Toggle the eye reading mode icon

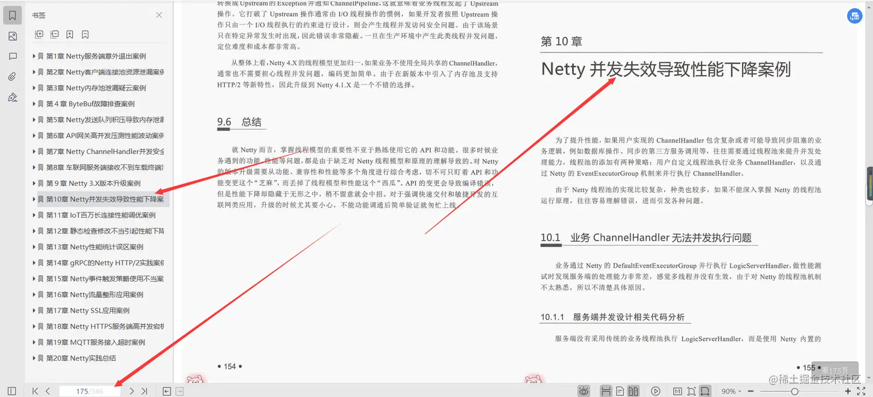584,391
